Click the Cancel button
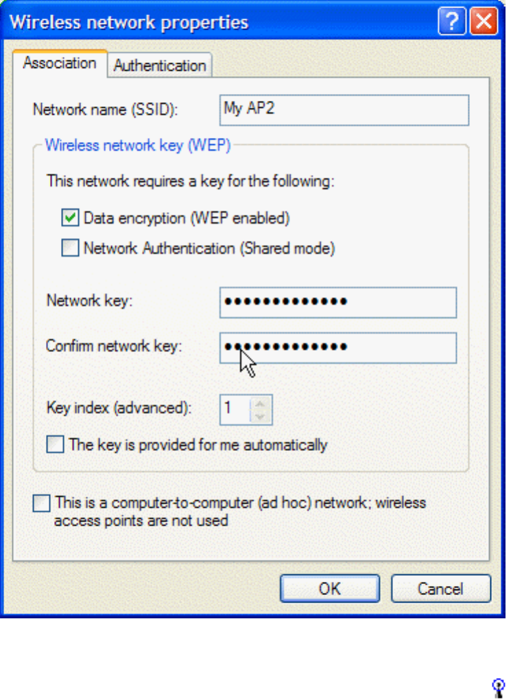This screenshot has width=511, height=700. (440, 589)
